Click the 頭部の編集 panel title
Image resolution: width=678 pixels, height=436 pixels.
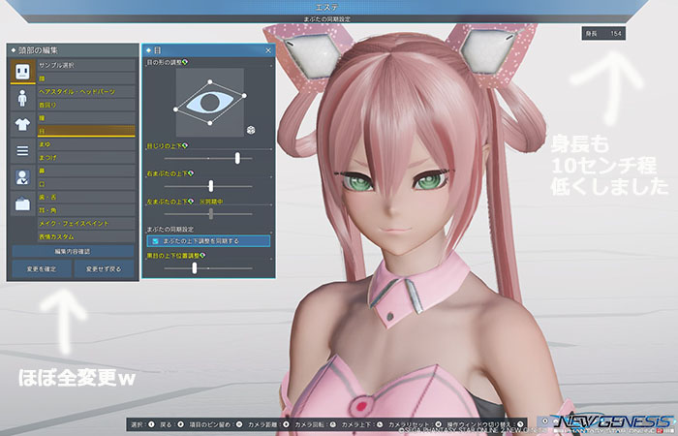pyautogui.click(x=38, y=50)
